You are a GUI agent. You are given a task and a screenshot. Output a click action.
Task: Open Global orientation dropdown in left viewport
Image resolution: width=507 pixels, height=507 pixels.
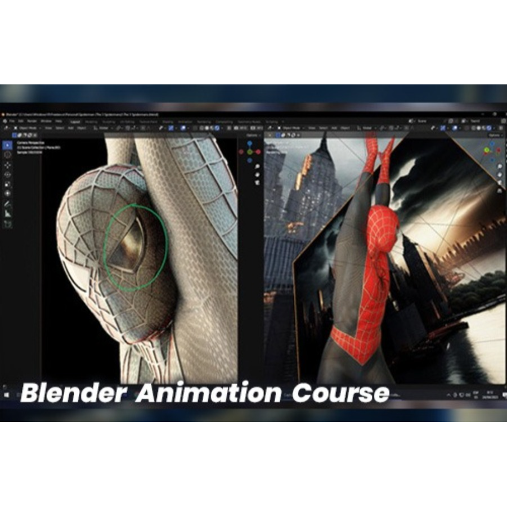[x=103, y=128]
